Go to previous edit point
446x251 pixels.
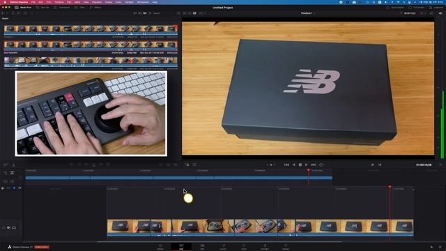[x=373, y=165]
